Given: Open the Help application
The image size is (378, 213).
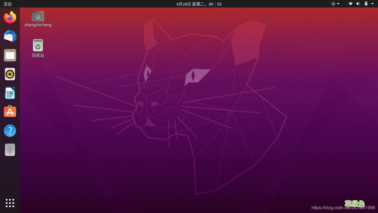Looking at the screenshot, I should pos(10,130).
